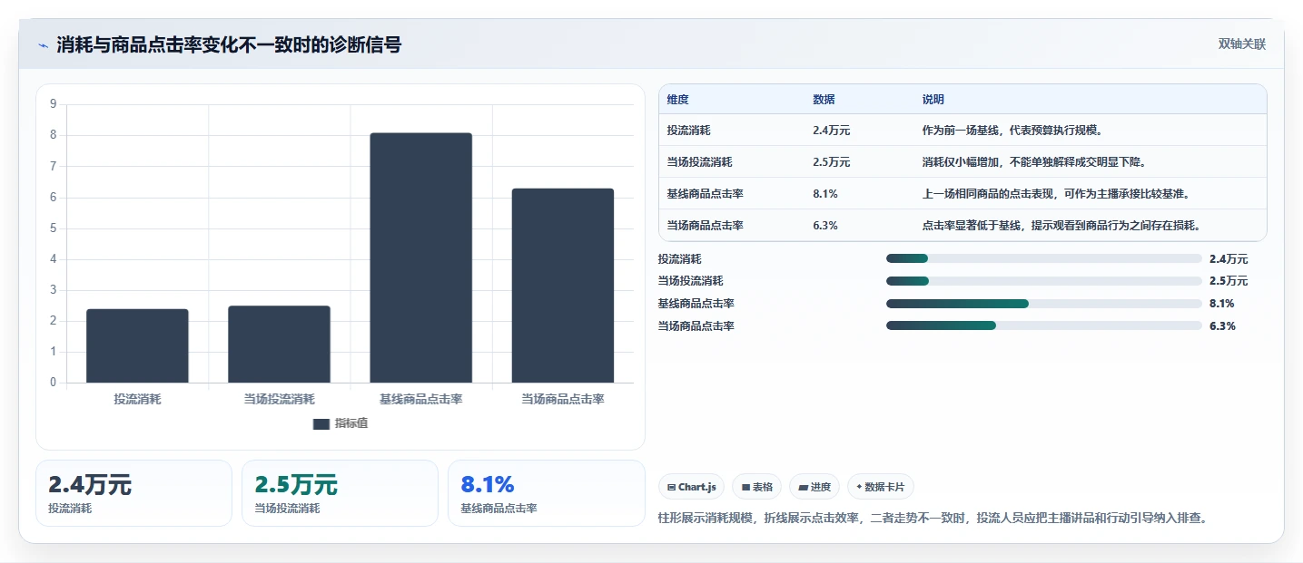
Task: Click the 表格 chip icon
Action: pyautogui.click(x=745, y=488)
